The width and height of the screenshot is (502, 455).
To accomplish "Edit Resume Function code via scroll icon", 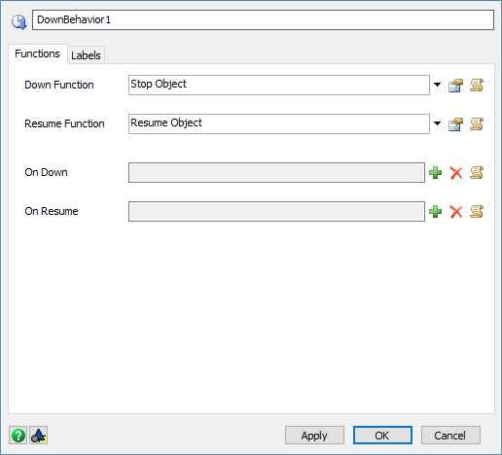I will [x=477, y=124].
